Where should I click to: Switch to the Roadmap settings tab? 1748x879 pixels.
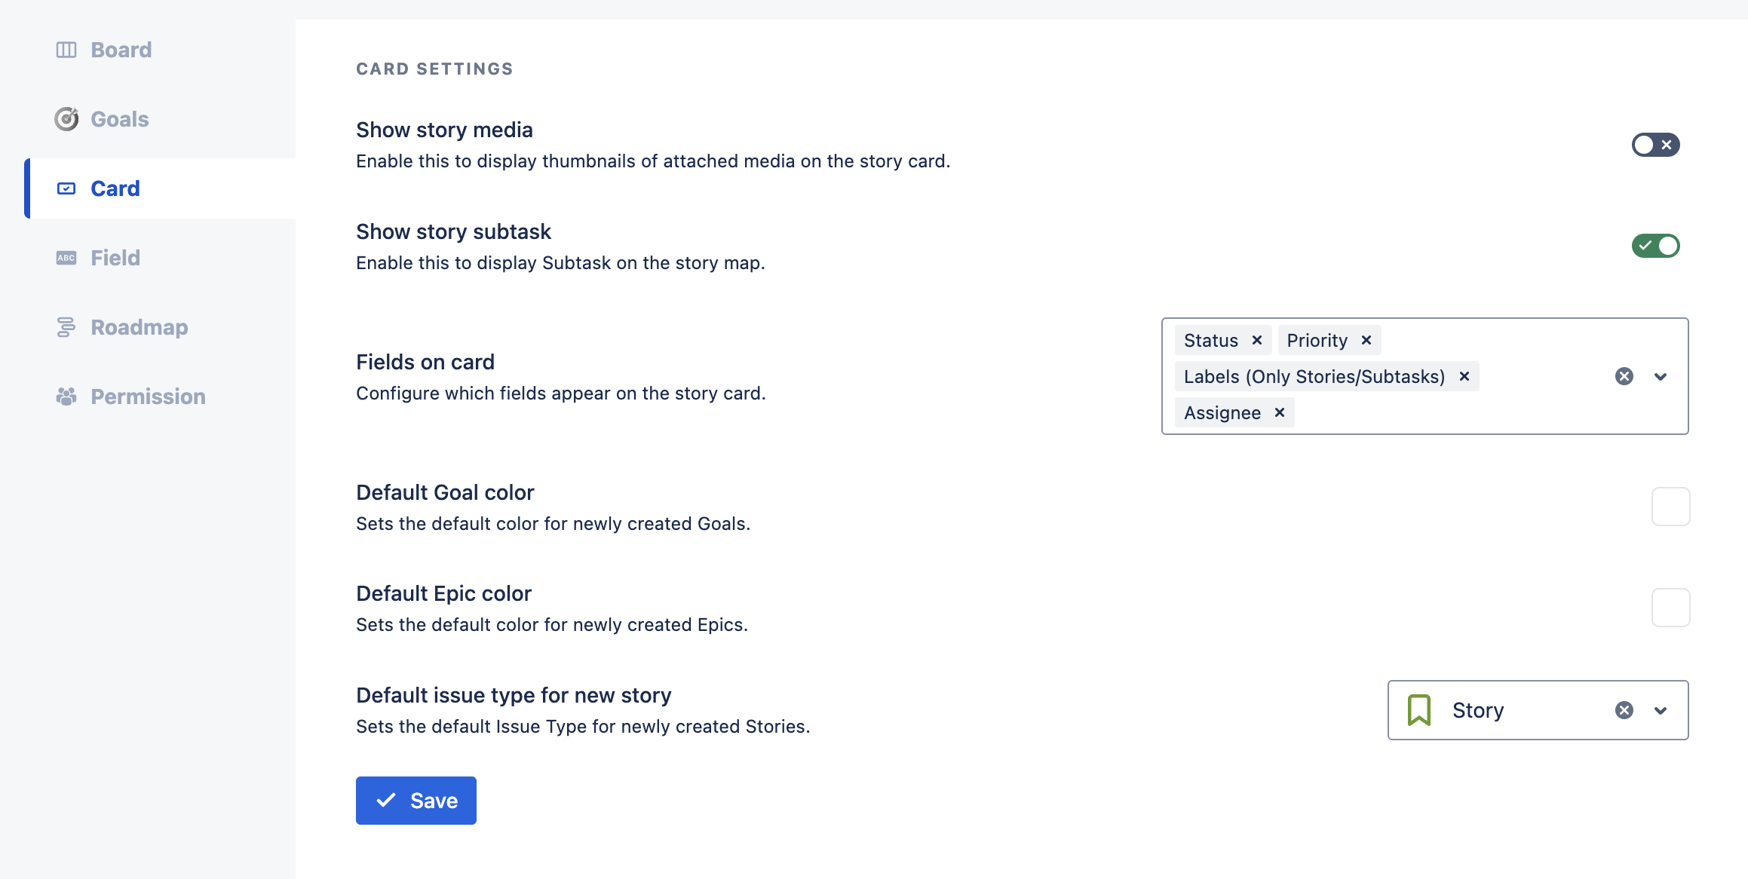(x=139, y=327)
